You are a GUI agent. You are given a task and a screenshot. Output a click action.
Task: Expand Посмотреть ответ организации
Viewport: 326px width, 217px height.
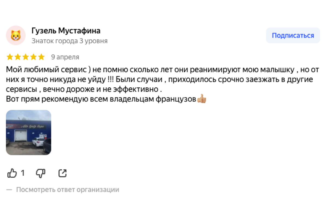click(68, 190)
